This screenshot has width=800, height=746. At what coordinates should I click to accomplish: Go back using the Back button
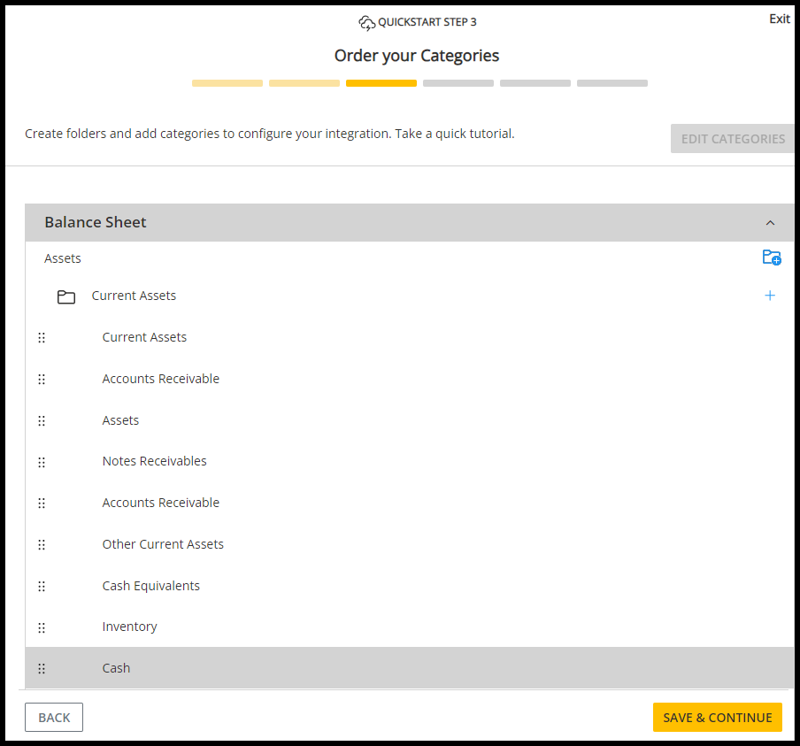point(54,718)
